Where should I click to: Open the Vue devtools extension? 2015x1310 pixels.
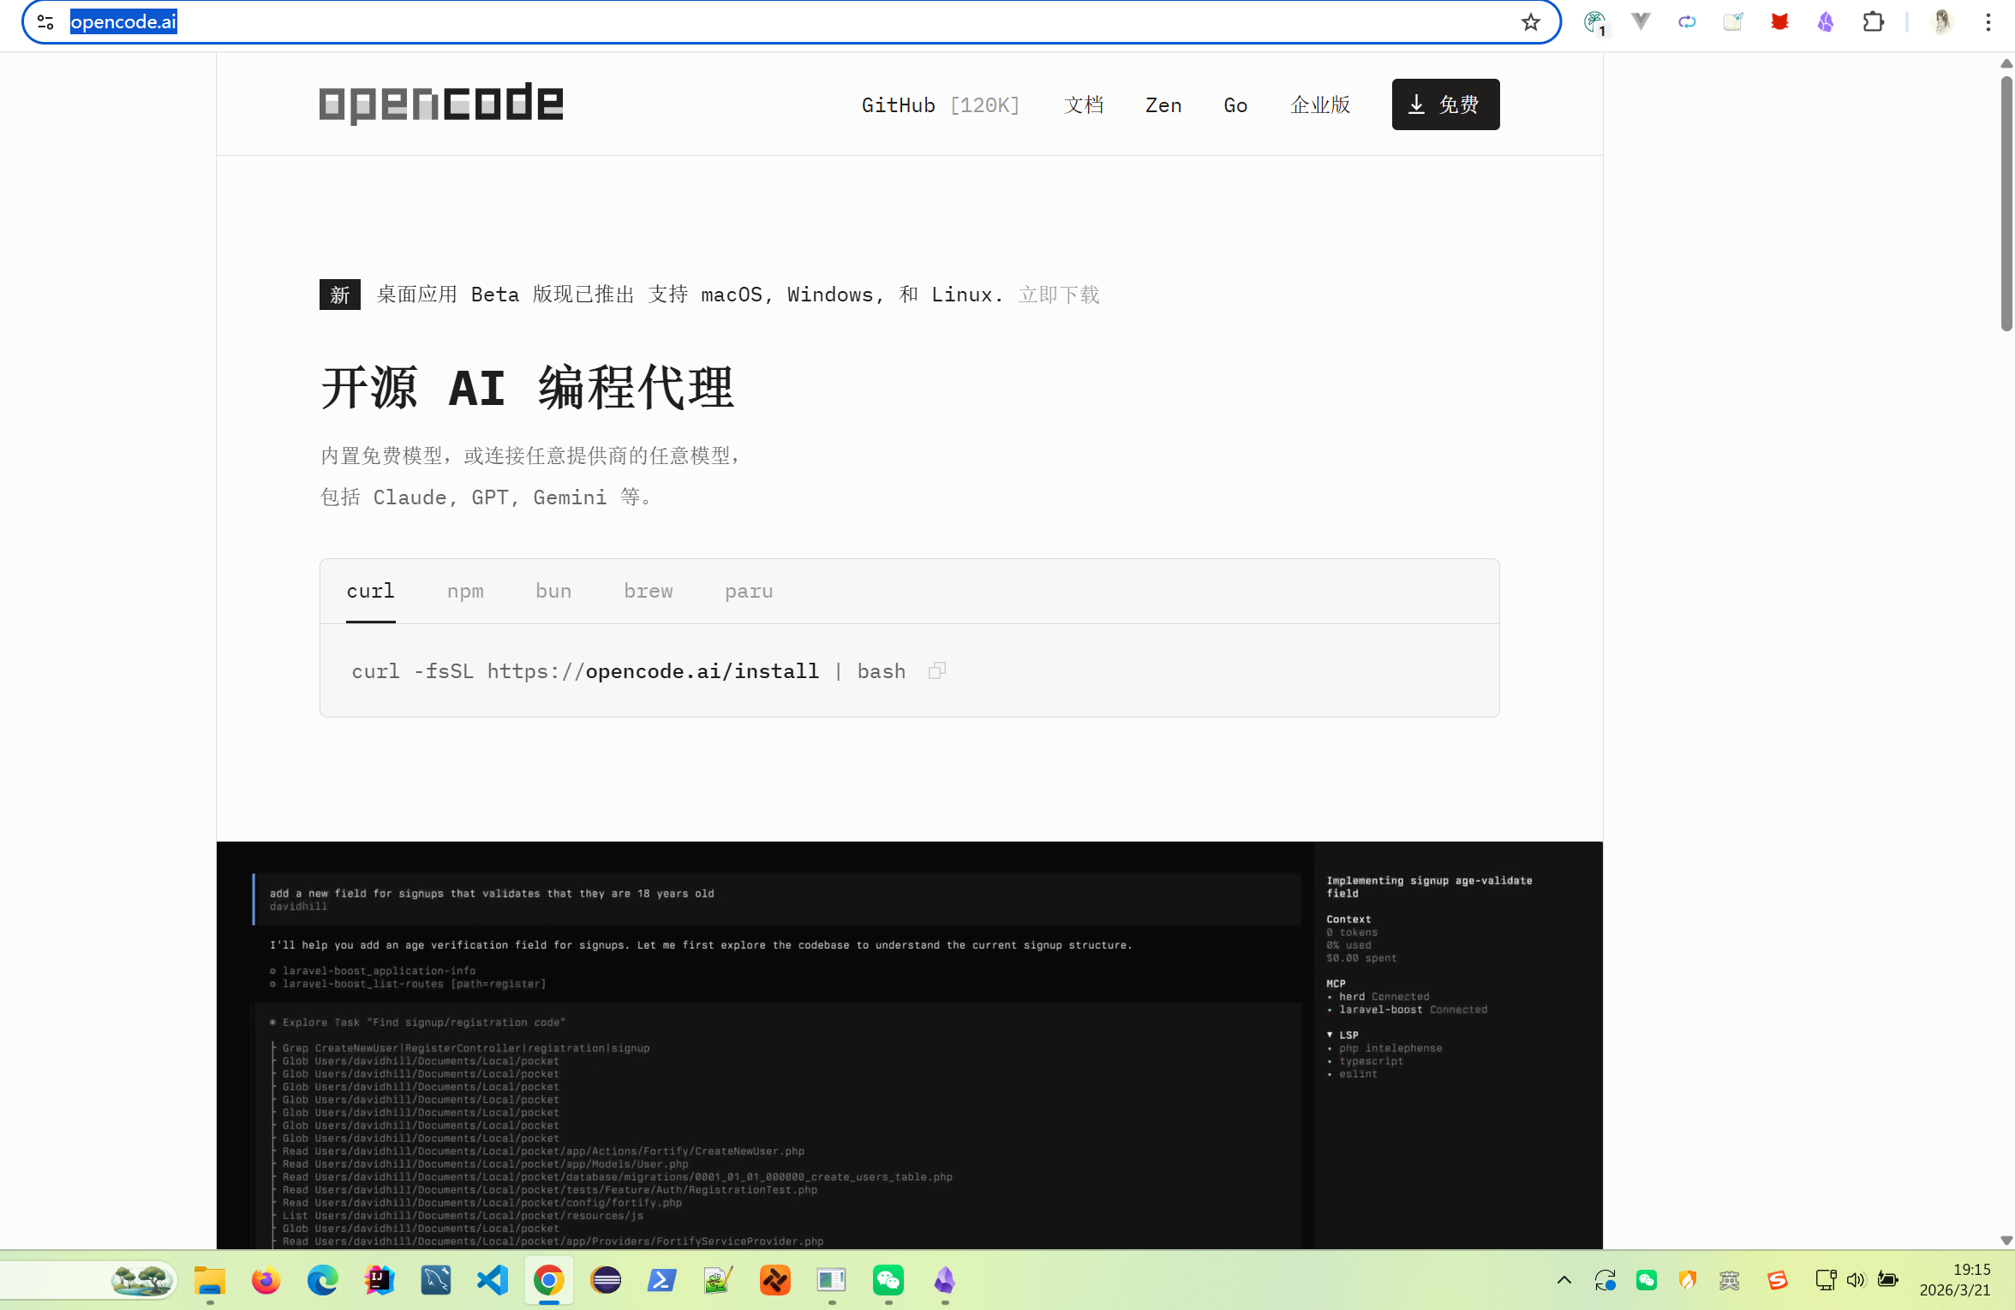1641,21
